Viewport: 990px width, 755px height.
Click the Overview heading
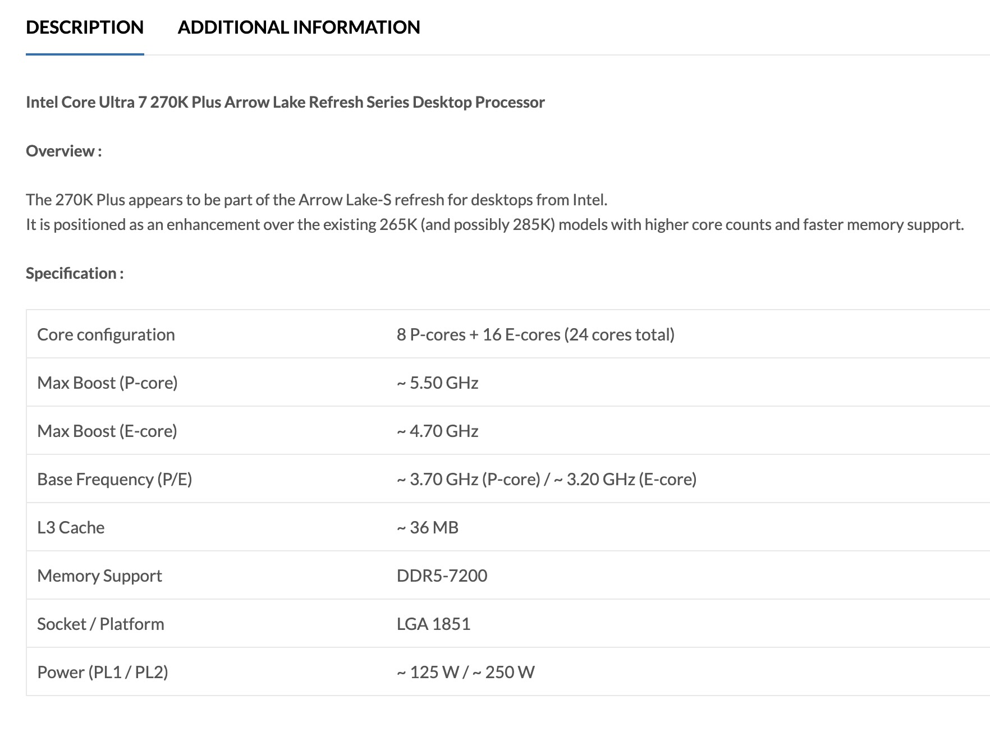pos(63,151)
